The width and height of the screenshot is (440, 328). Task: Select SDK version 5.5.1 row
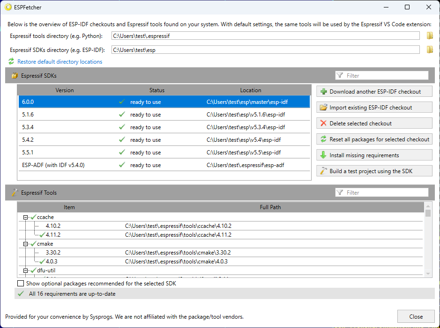click(164, 152)
